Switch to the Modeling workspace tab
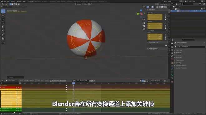This screenshot has width=206, height=115. click(37, 2)
